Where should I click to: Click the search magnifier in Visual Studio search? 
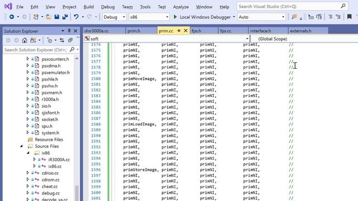pyautogui.click(x=343, y=6)
